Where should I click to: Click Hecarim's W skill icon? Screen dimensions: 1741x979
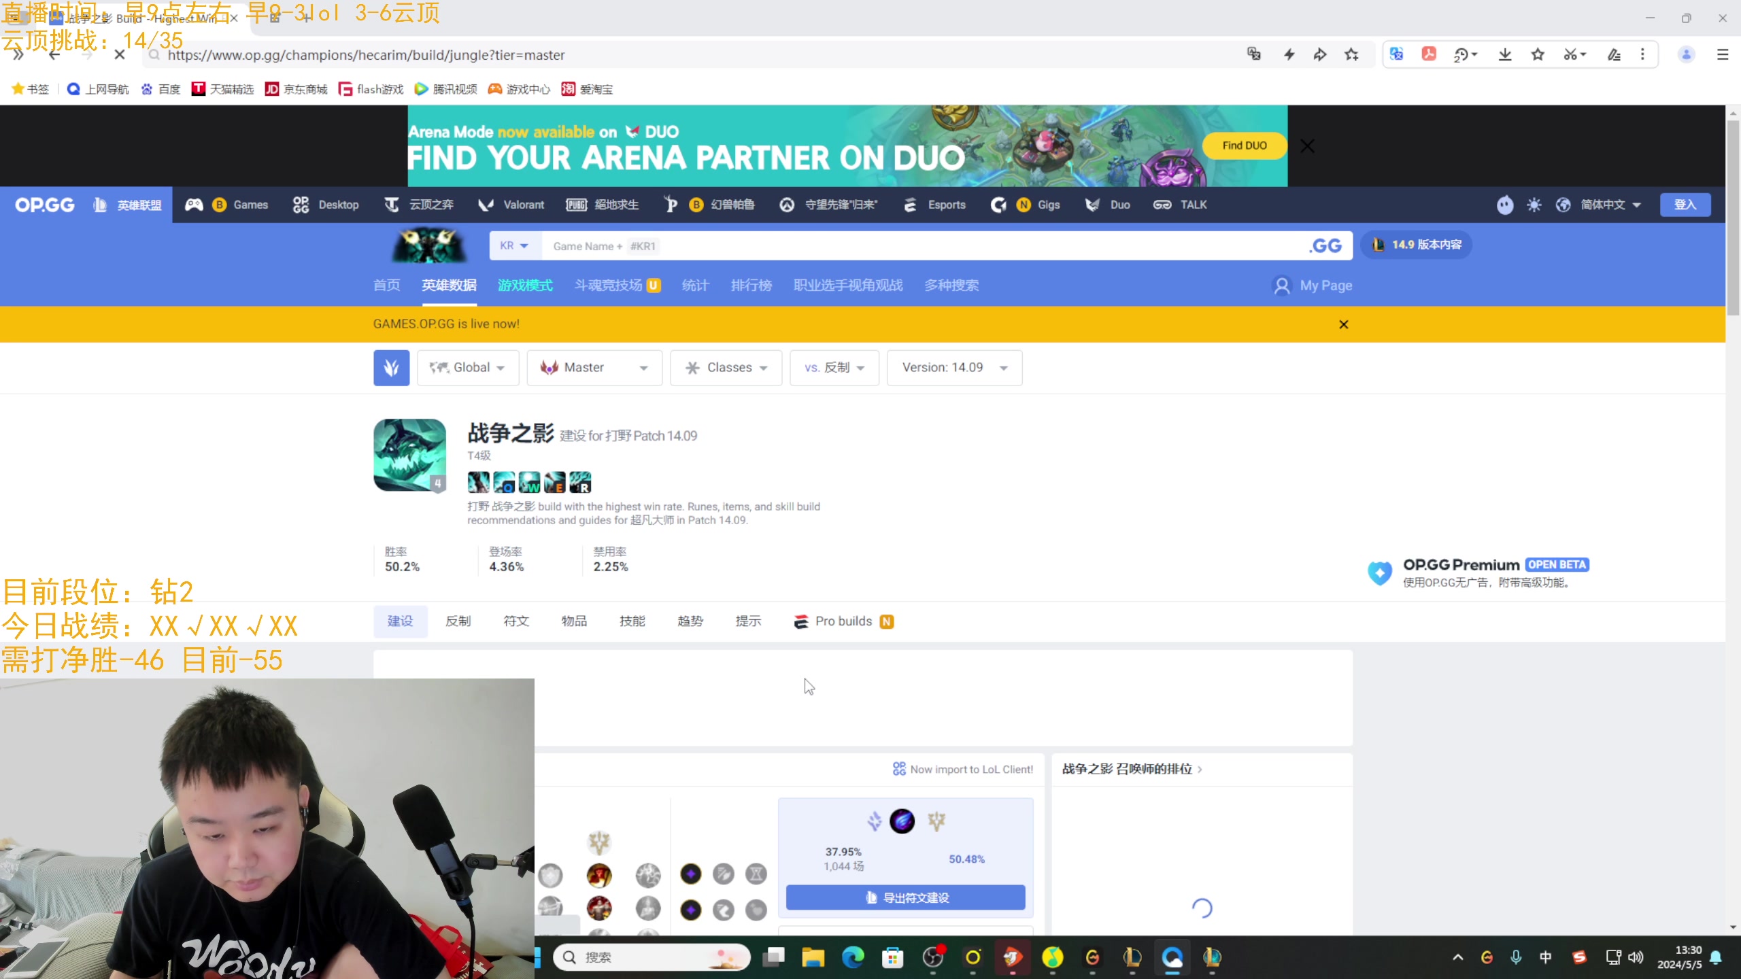pos(529,482)
